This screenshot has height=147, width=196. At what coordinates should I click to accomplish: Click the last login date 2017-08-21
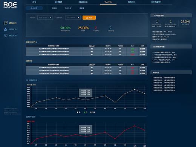(x=168, y=32)
